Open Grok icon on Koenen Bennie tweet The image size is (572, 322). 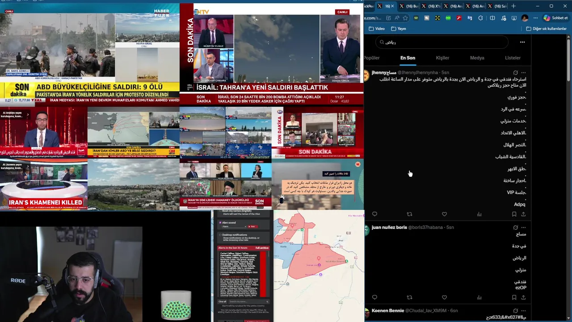tap(515, 310)
